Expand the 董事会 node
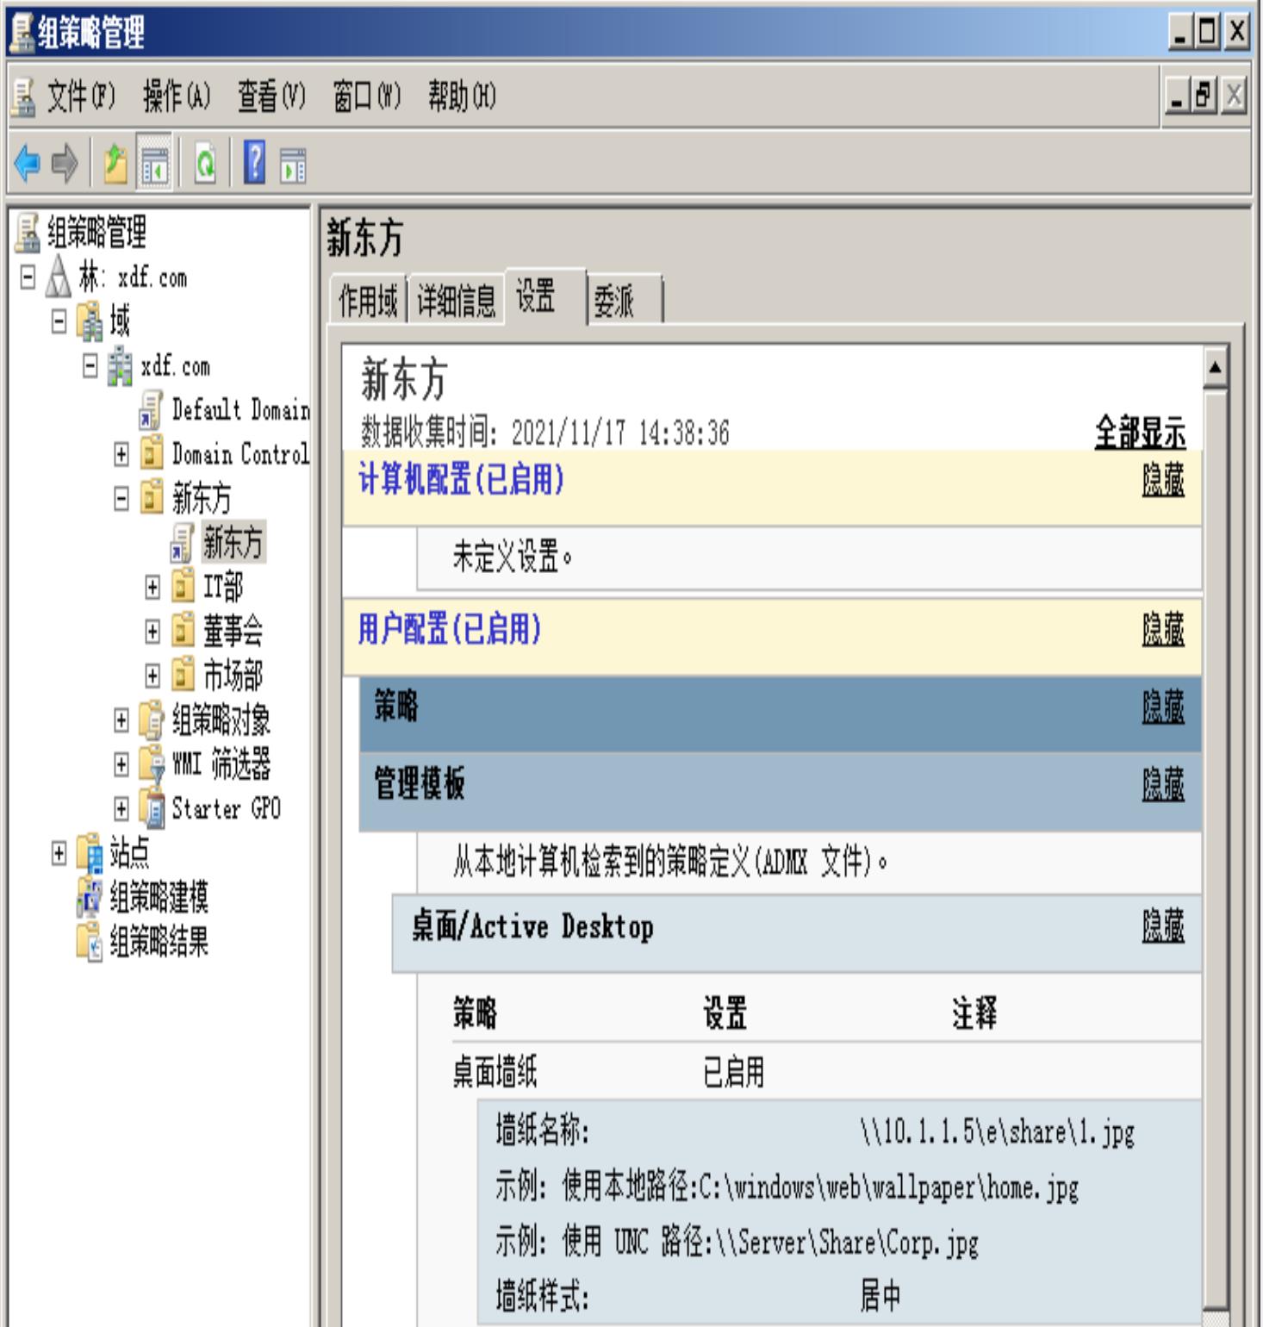Screen dimensions: 1263x1327 (x=152, y=632)
